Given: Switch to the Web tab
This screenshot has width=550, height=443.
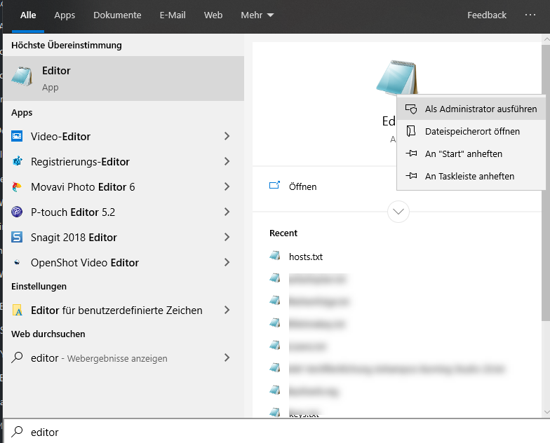Looking at the screenshot, I should (x=213, y=15).
